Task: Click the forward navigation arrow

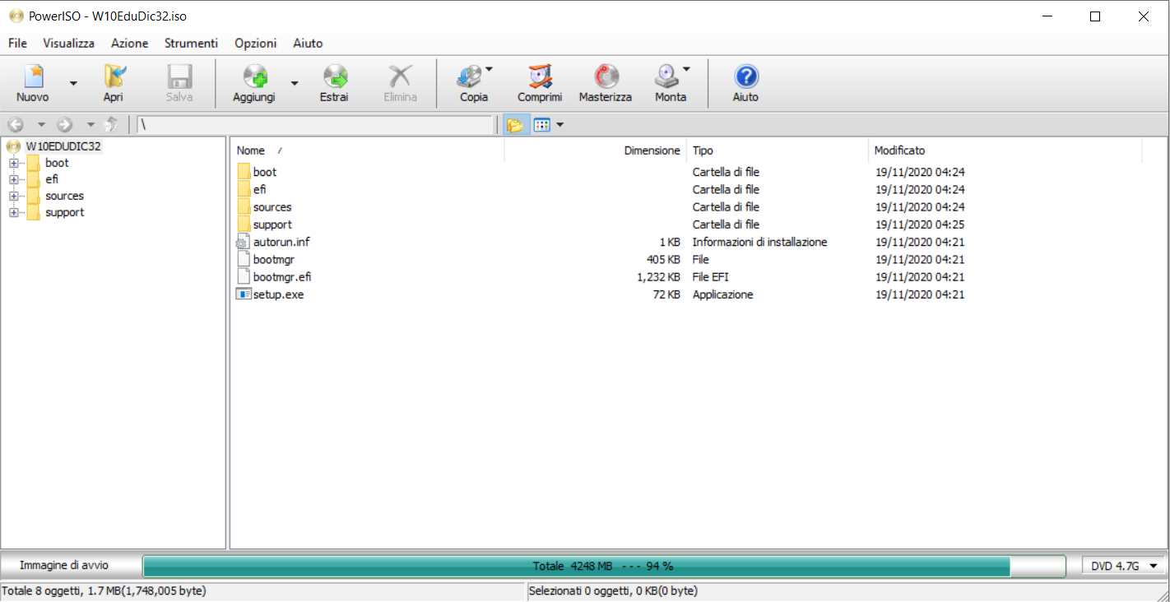Action: (65, 124)
